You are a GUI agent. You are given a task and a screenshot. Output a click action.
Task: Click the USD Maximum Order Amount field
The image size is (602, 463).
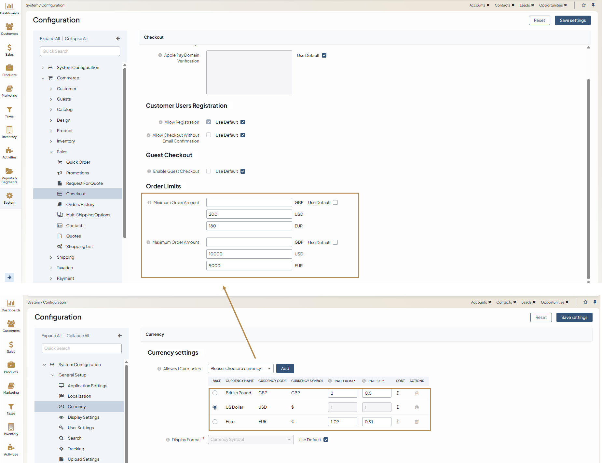(x=249, y=254)
